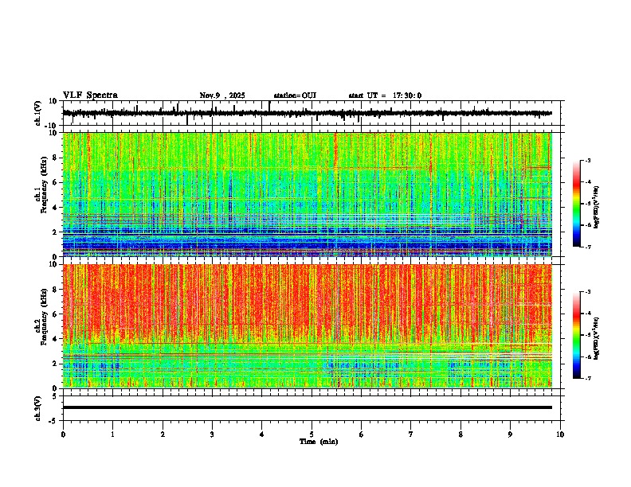Image resolution: width=631 pixels, height=487 pixels.
Task: Click the ch.2 spectrogram plot area
Action: click(307, 326)
